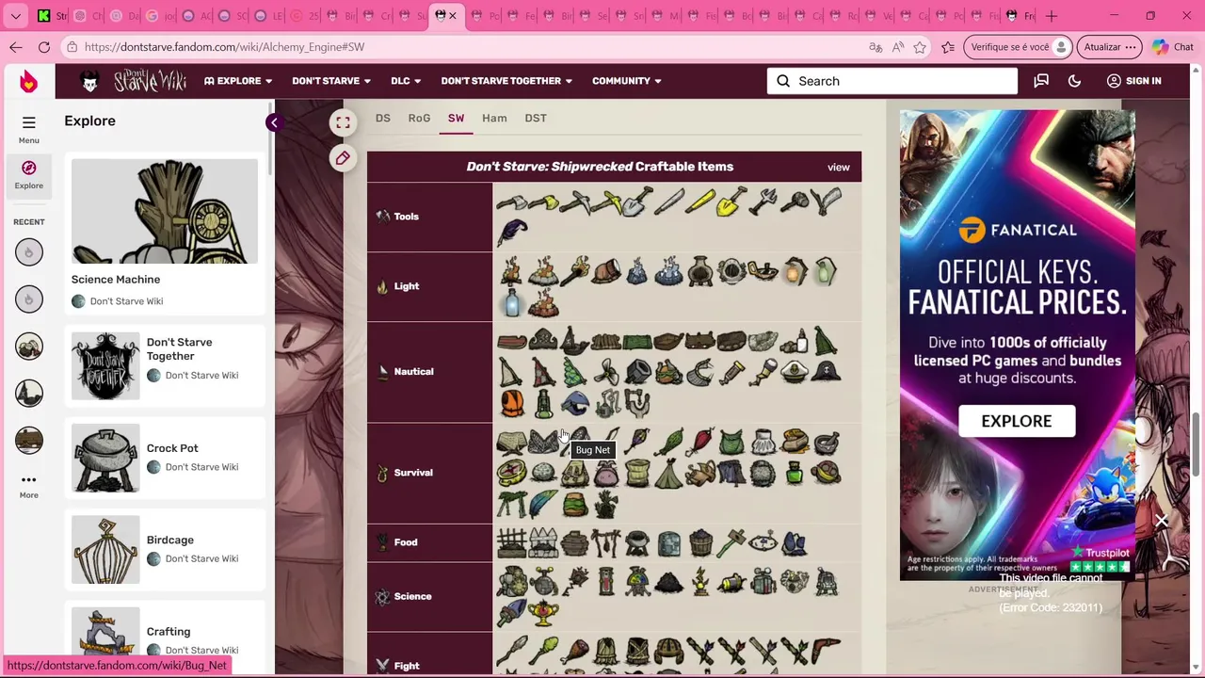Collapse the Explore side panel arrow
Screen dimensions: 1205x678
click(273, 122)
